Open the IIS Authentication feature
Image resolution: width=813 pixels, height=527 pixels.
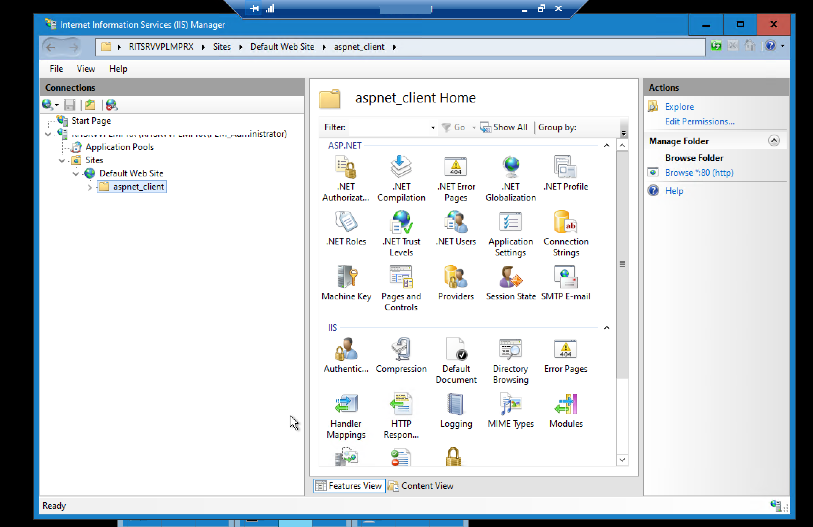click(346, 356)
